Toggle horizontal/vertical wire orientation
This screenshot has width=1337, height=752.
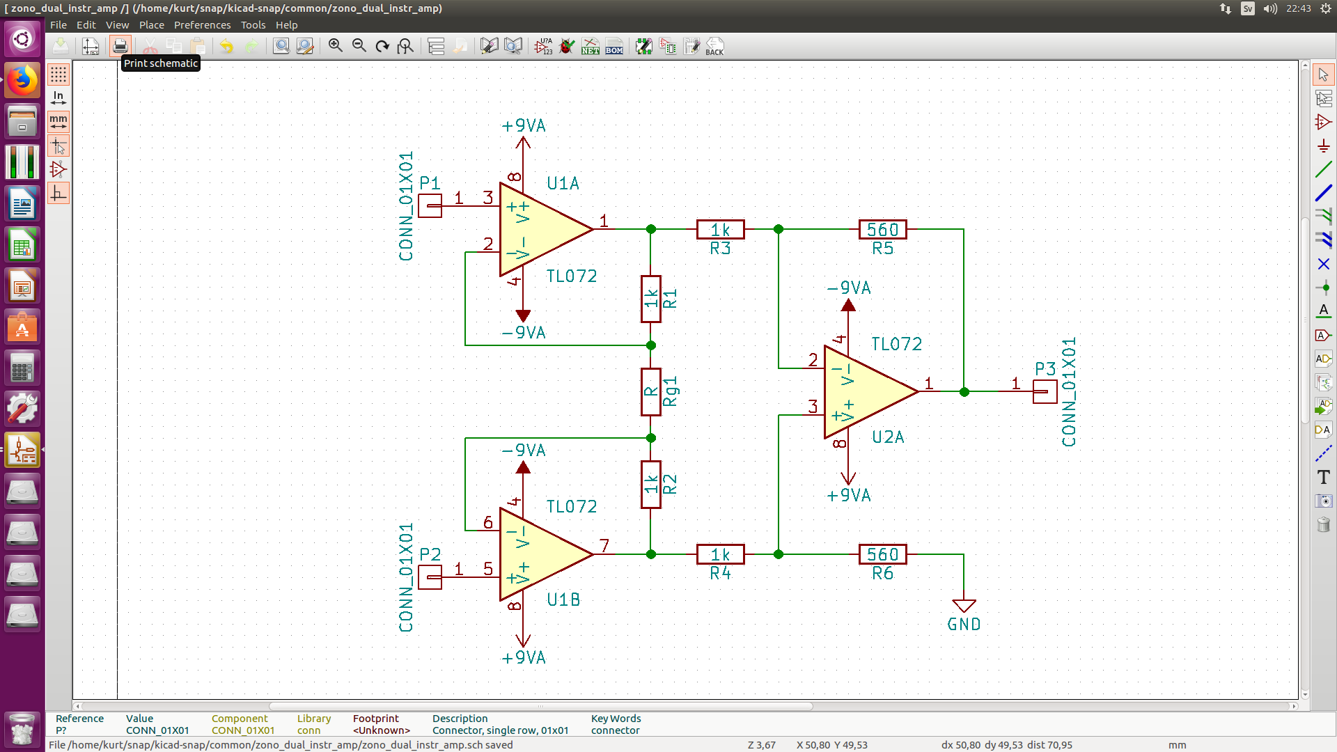(58, 193)
